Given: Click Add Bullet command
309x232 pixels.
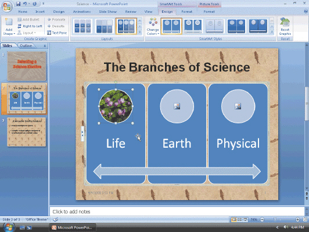Looking at the screenshot, I should 28,19.
